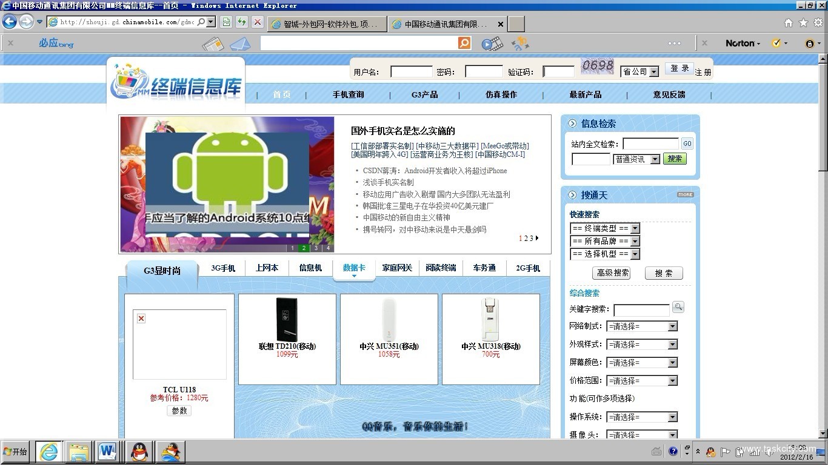The height and width of the screenshot is (465, 828).
Task: Expand the 所有品牌 dropdown
Action: 605,241
